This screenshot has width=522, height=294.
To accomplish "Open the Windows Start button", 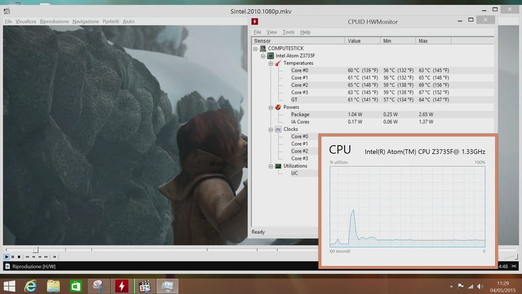I will (9, 286).
